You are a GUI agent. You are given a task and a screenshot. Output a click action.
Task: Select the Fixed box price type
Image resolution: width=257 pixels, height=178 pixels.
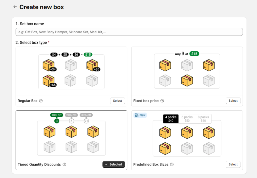coord(233,101)
